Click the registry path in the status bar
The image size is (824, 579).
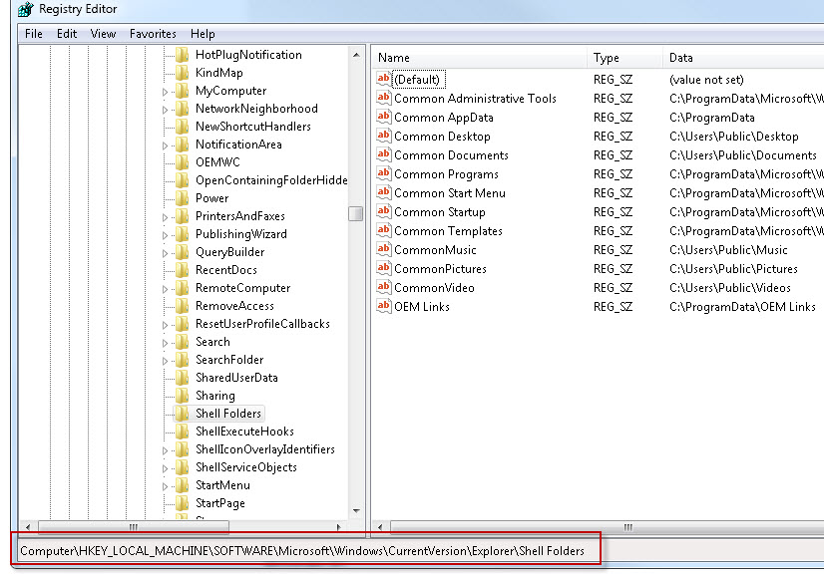coord(302,551)
